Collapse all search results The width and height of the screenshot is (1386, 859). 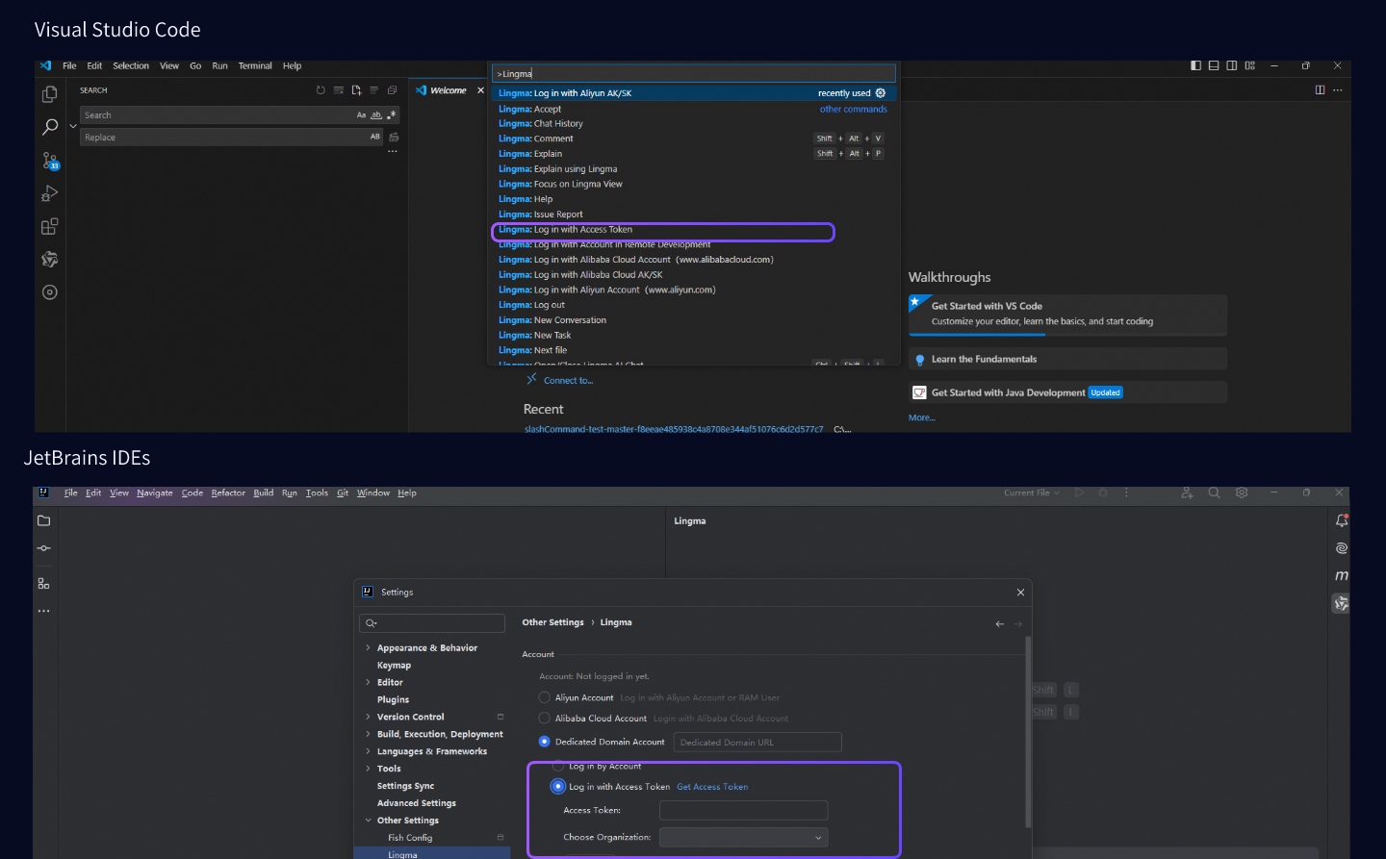tap(392, 90)
